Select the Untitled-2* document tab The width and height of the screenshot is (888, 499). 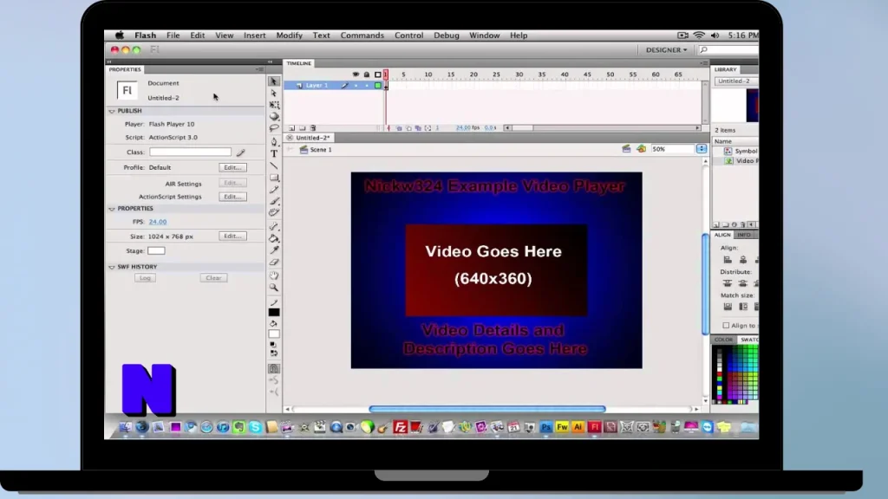(x=312, y=138)
